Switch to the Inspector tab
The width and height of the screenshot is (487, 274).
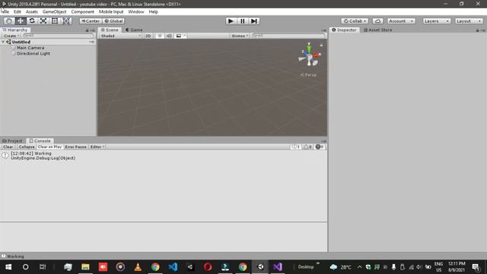click(x=344, y=30)
